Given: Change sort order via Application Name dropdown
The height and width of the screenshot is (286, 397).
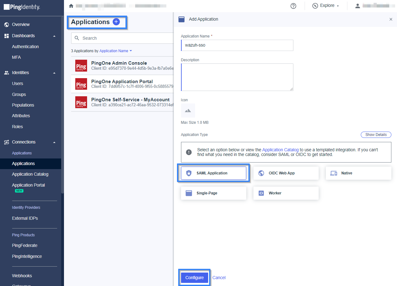Looking at the screenshot, I should [116, 51].
